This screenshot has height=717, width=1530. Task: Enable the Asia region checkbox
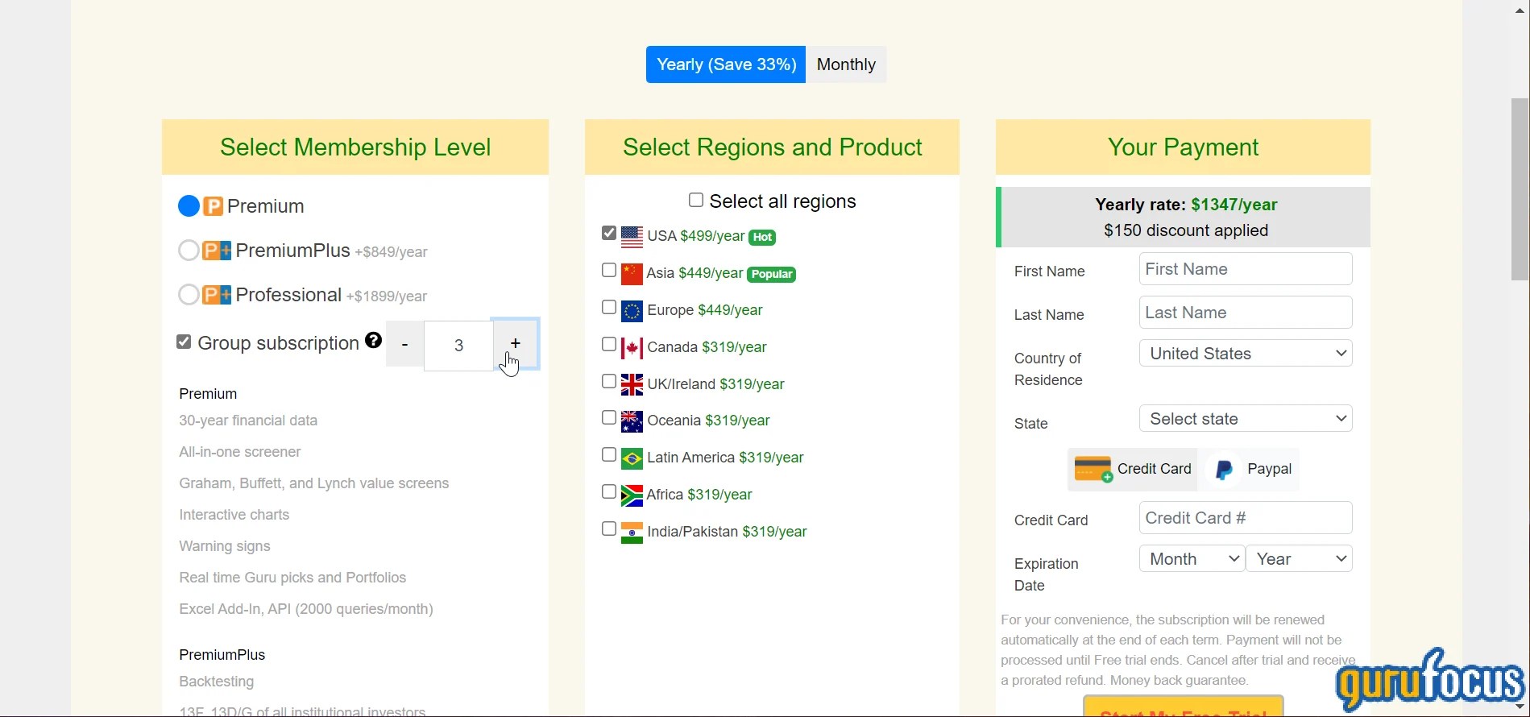click(609, 271)
